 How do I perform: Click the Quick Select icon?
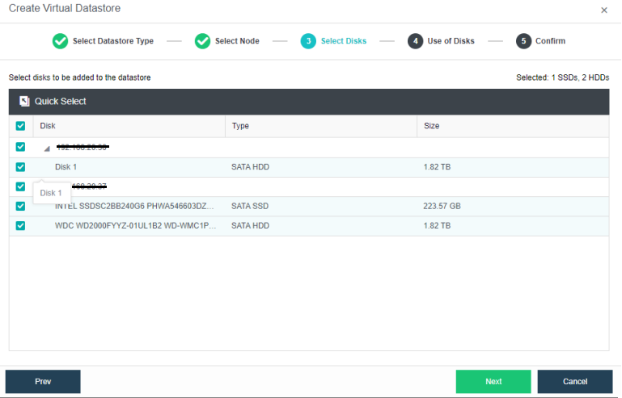24,102
